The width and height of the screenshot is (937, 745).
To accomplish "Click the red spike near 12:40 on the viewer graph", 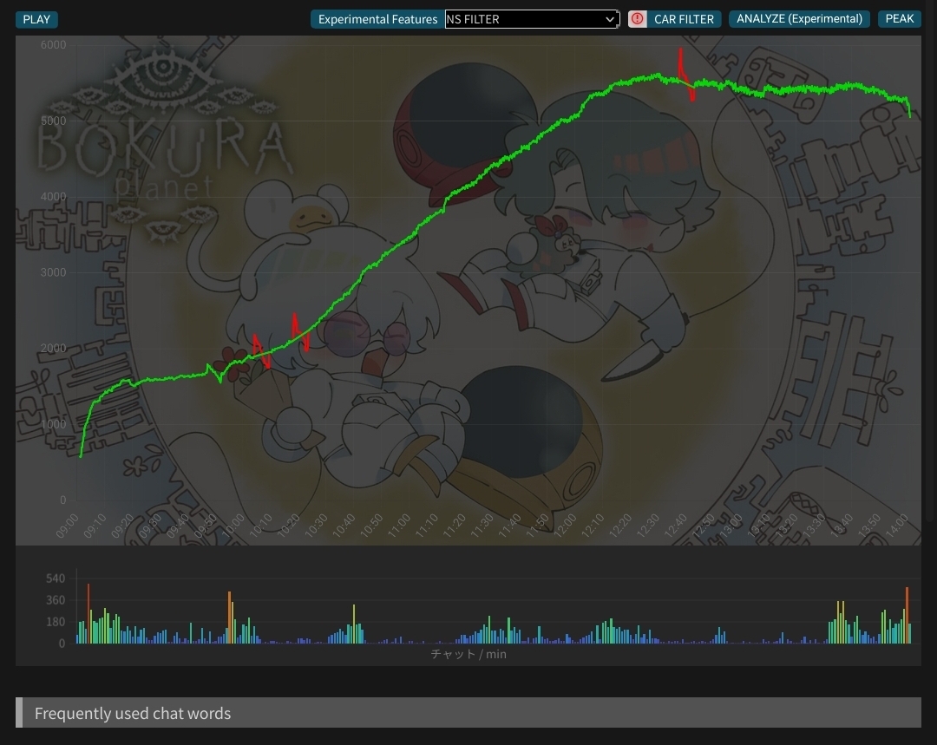I will 685,75.
